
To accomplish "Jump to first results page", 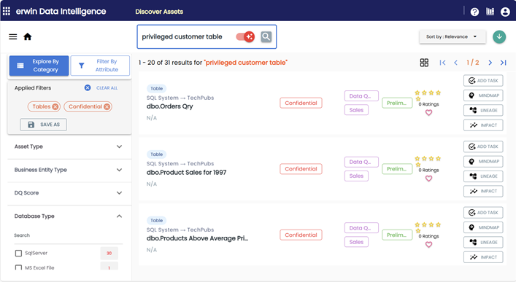I will tap(442, 63).
